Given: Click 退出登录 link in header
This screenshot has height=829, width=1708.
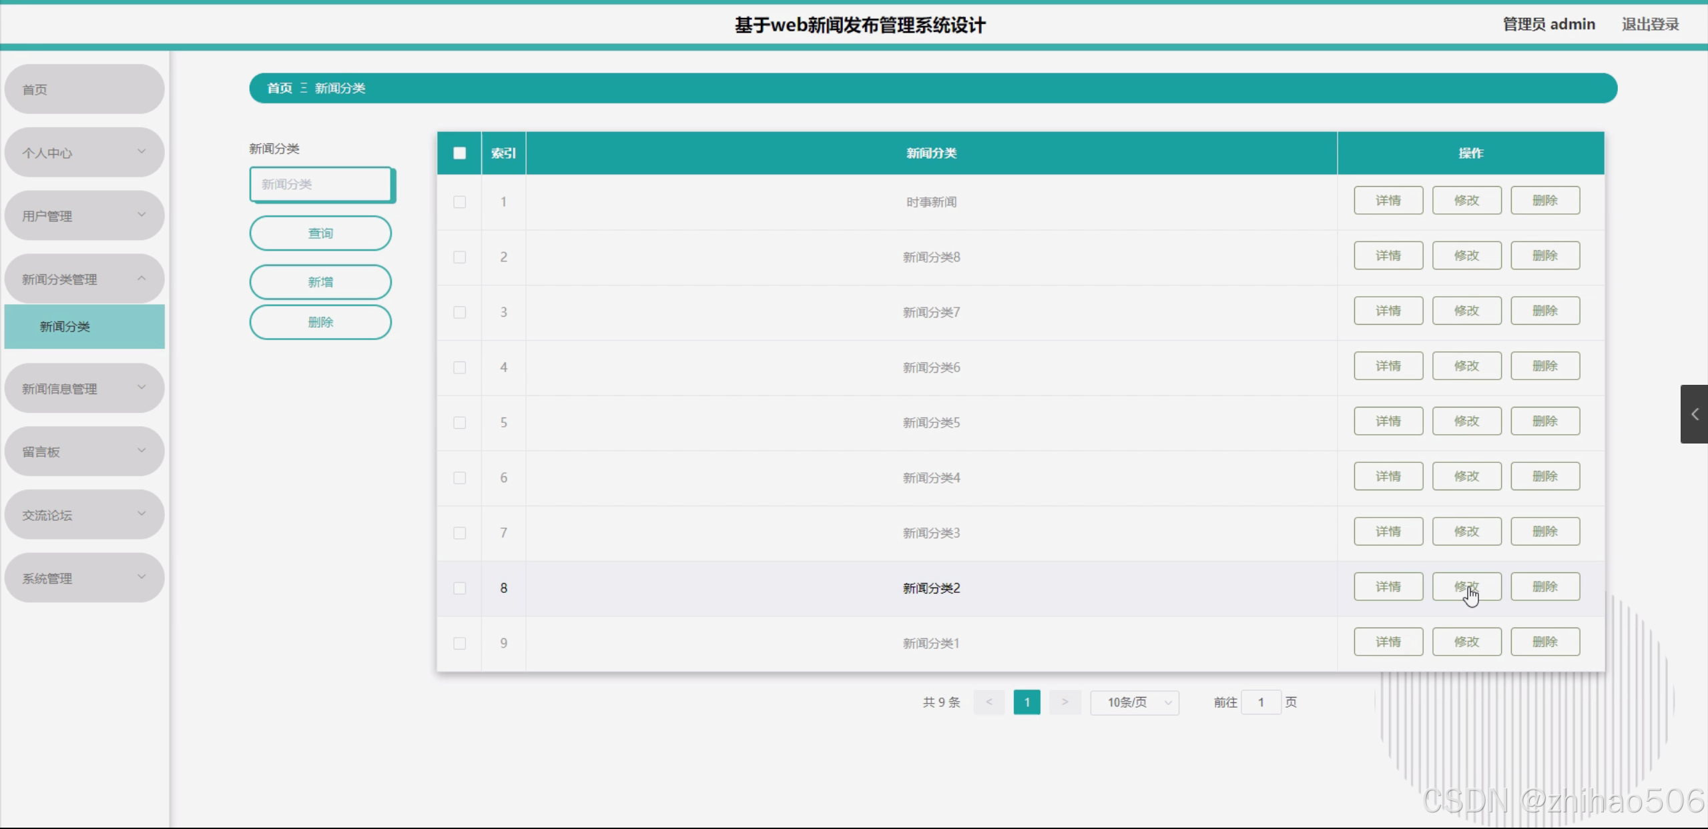Looking at the screenshot, I should 1650,25.
